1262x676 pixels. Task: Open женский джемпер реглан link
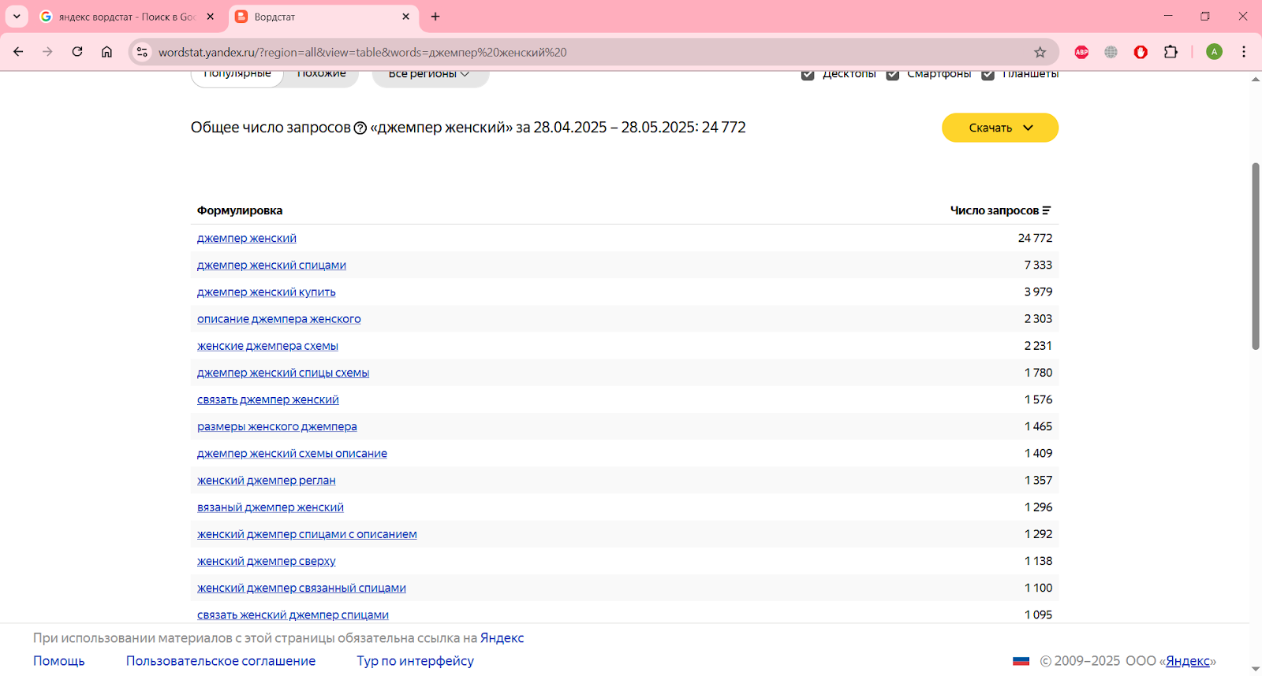coord(267,480)
